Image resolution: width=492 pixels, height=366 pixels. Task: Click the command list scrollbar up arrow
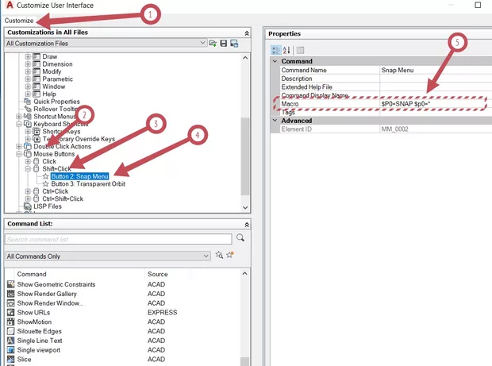(245, 274)
